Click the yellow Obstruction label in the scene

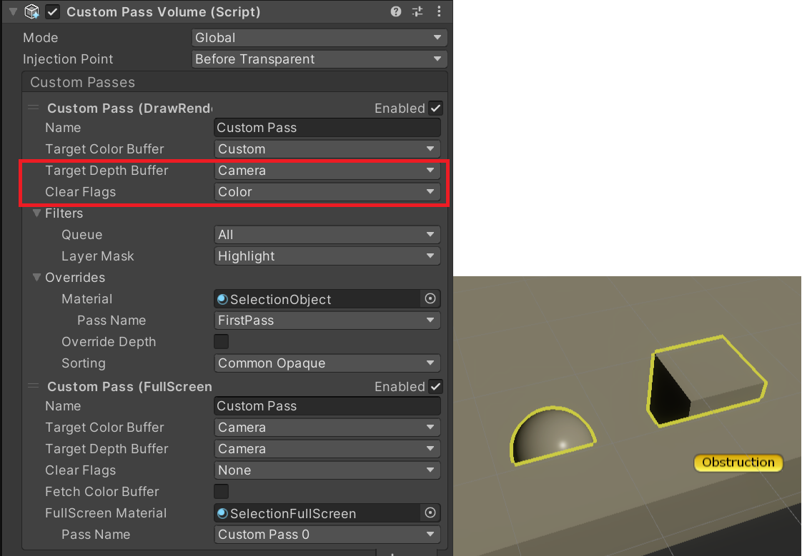738,463
